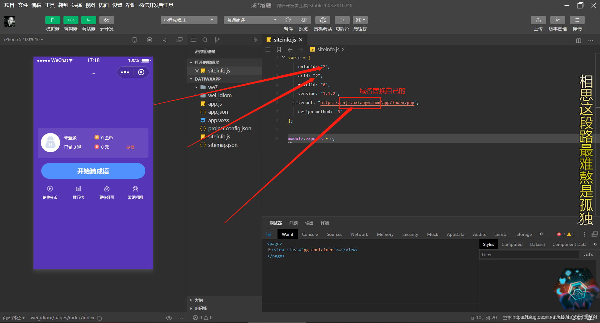Click the bookmark icon in breadcrumb bar

tap(279, 49)
